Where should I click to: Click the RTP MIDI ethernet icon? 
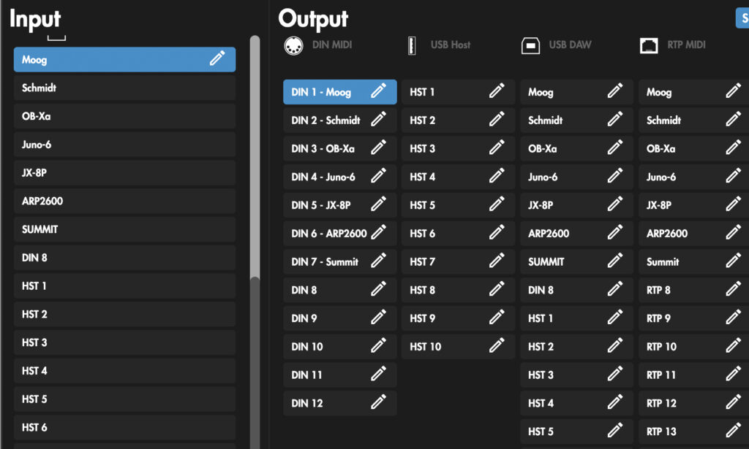(x=649, y=46)
